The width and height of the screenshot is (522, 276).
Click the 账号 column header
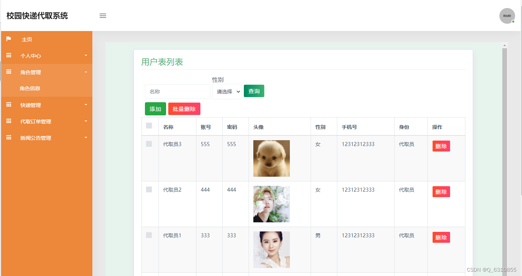[206, 127]
